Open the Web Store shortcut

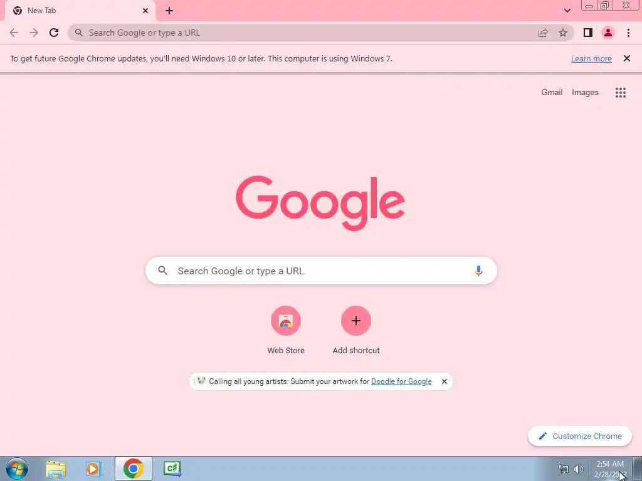click(x=286, y=321)
